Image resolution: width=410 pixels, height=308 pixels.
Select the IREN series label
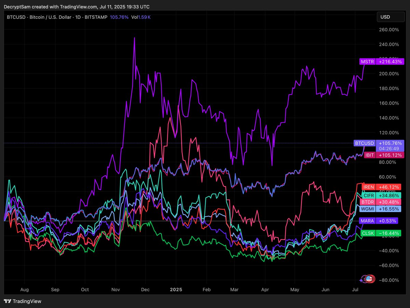point(369,187)
